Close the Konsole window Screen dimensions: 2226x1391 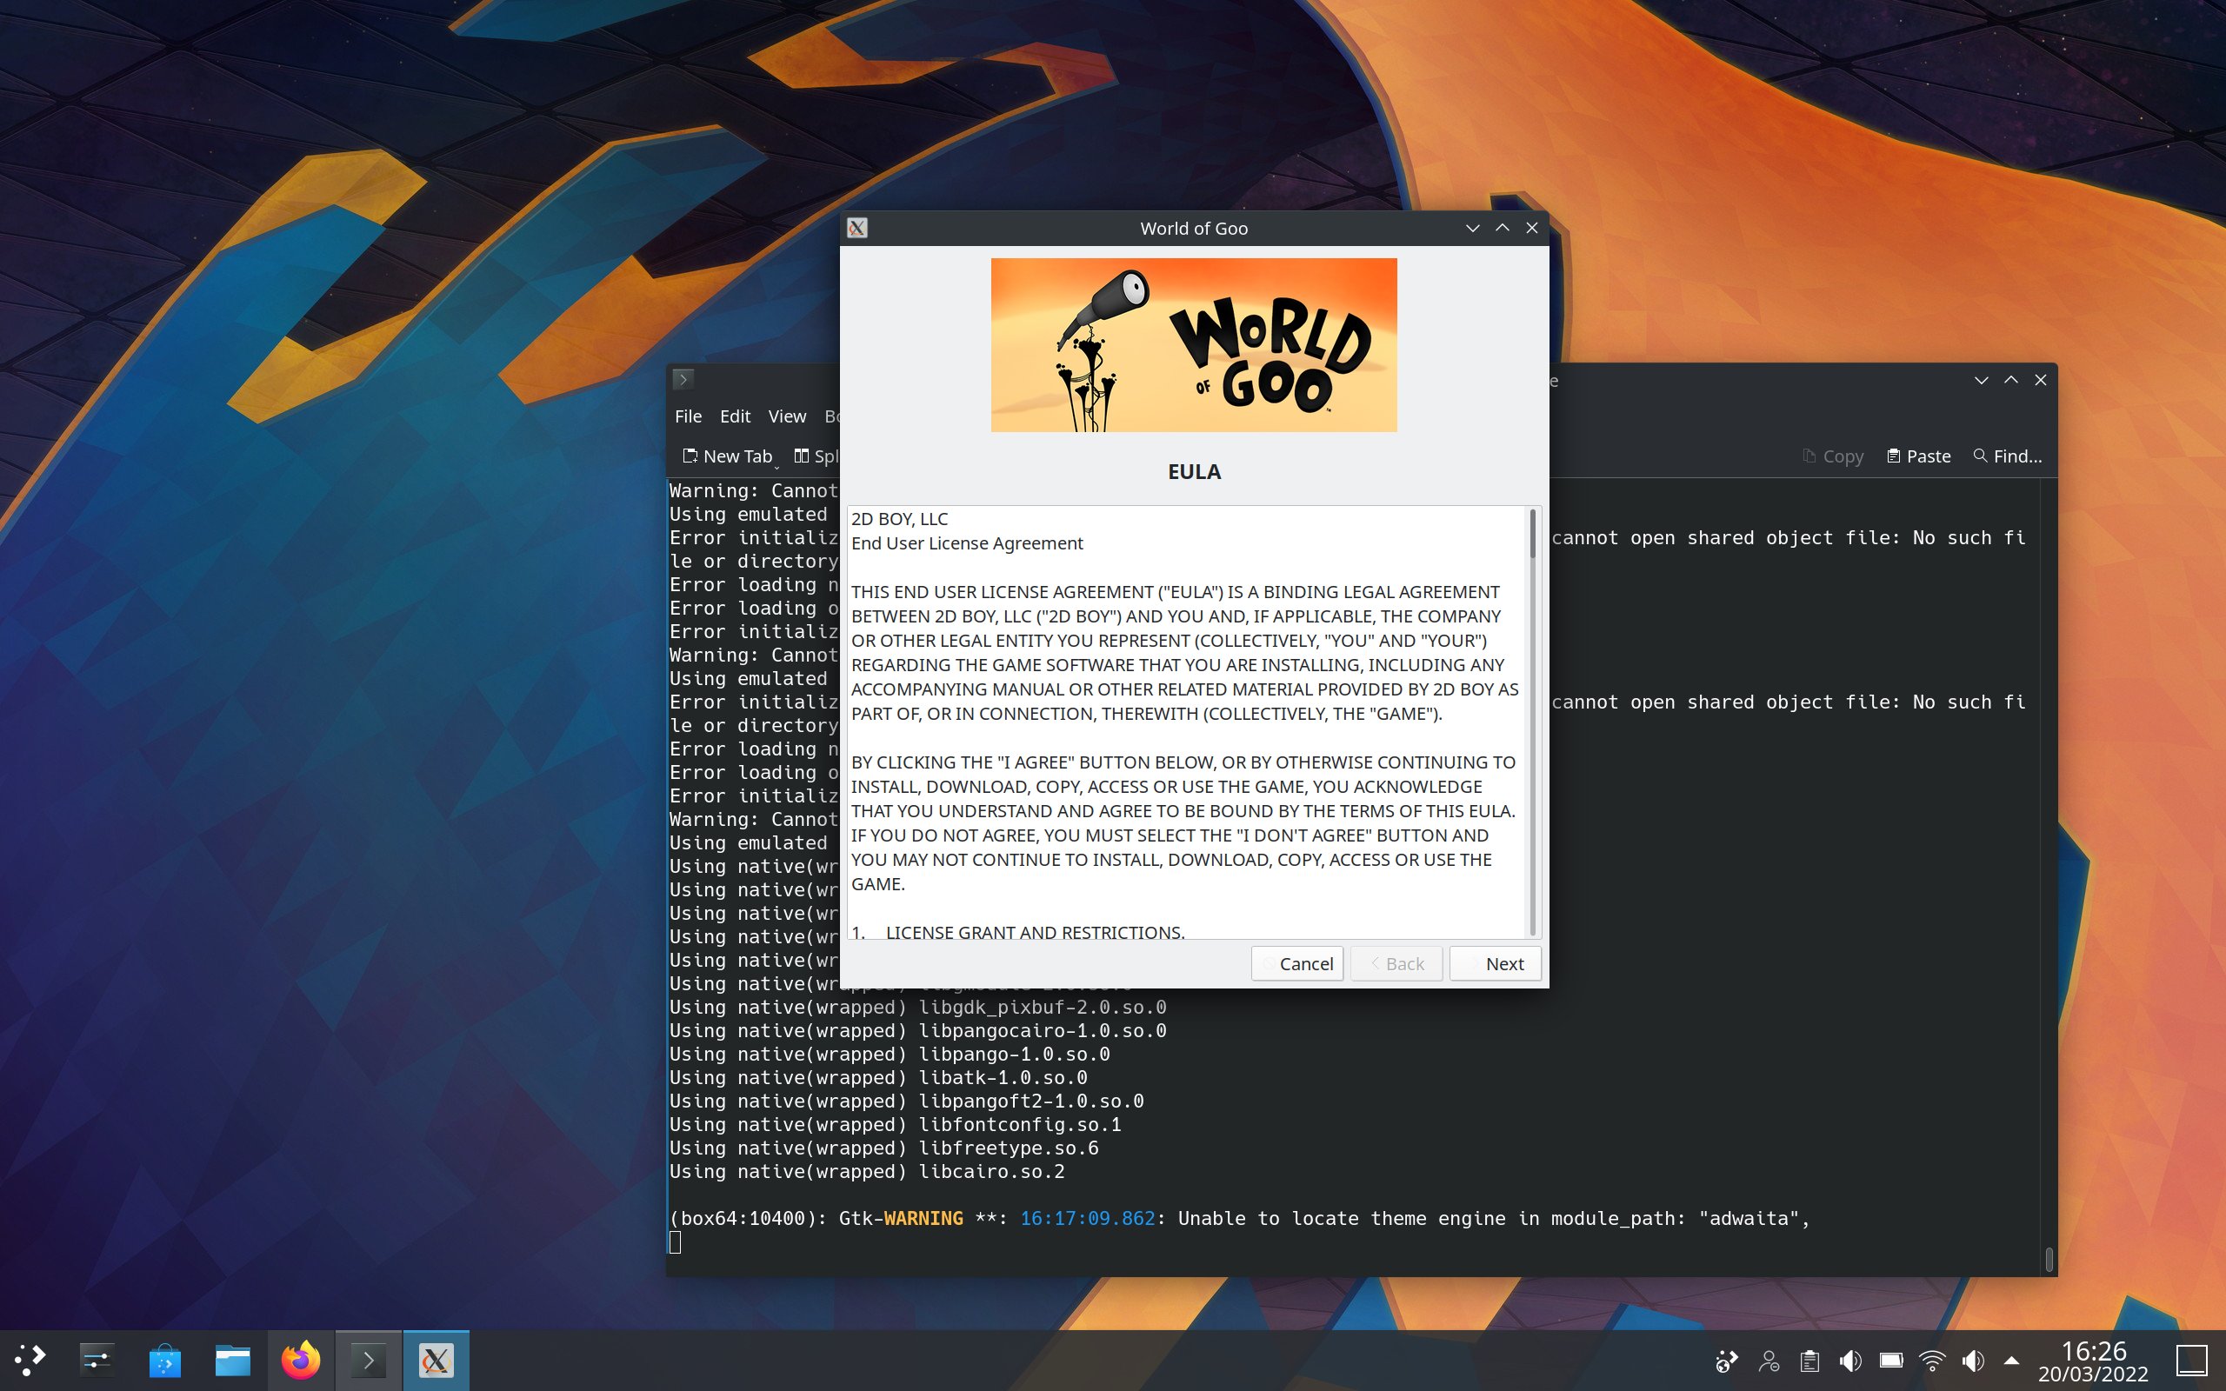click(x=2040, y=380)
